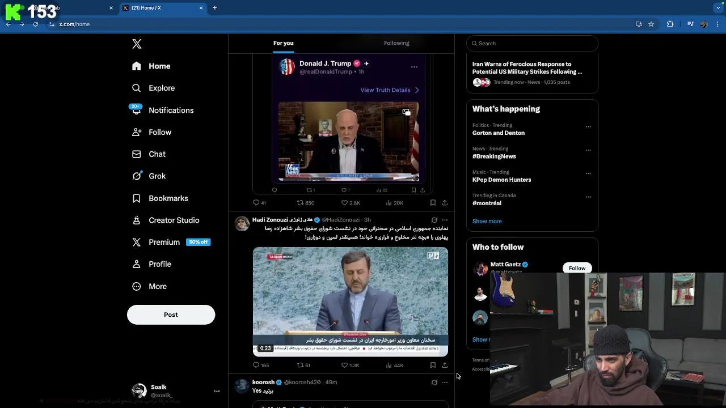Screen dimensions: 726x408
Task: Click the Search input field
Action: click(x=532, y=43)
